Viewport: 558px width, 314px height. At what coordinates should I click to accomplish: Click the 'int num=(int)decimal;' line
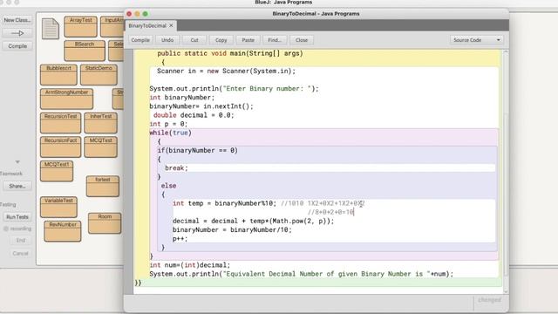click(x=190, y=265)
